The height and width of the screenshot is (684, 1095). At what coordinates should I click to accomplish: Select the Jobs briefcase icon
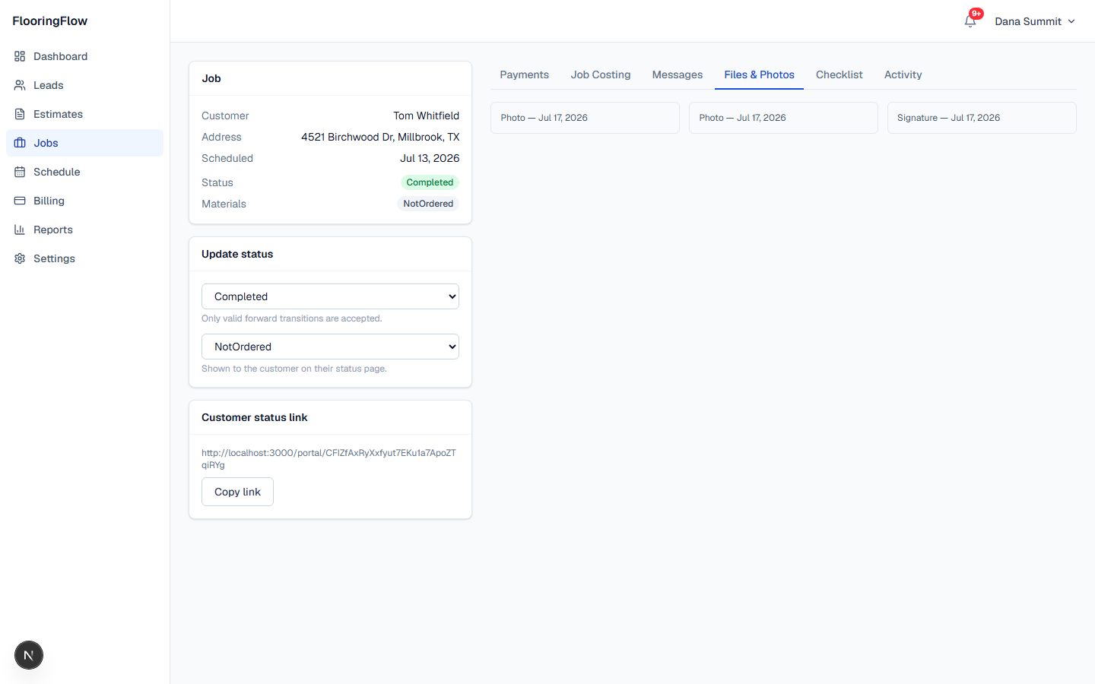click(20, 143)
